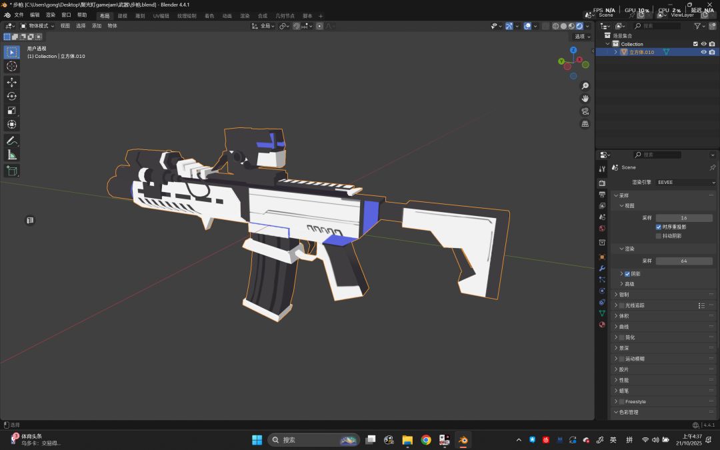
Task: Switch to the UV编辑 workspace tab
Action: click(161, 15)
